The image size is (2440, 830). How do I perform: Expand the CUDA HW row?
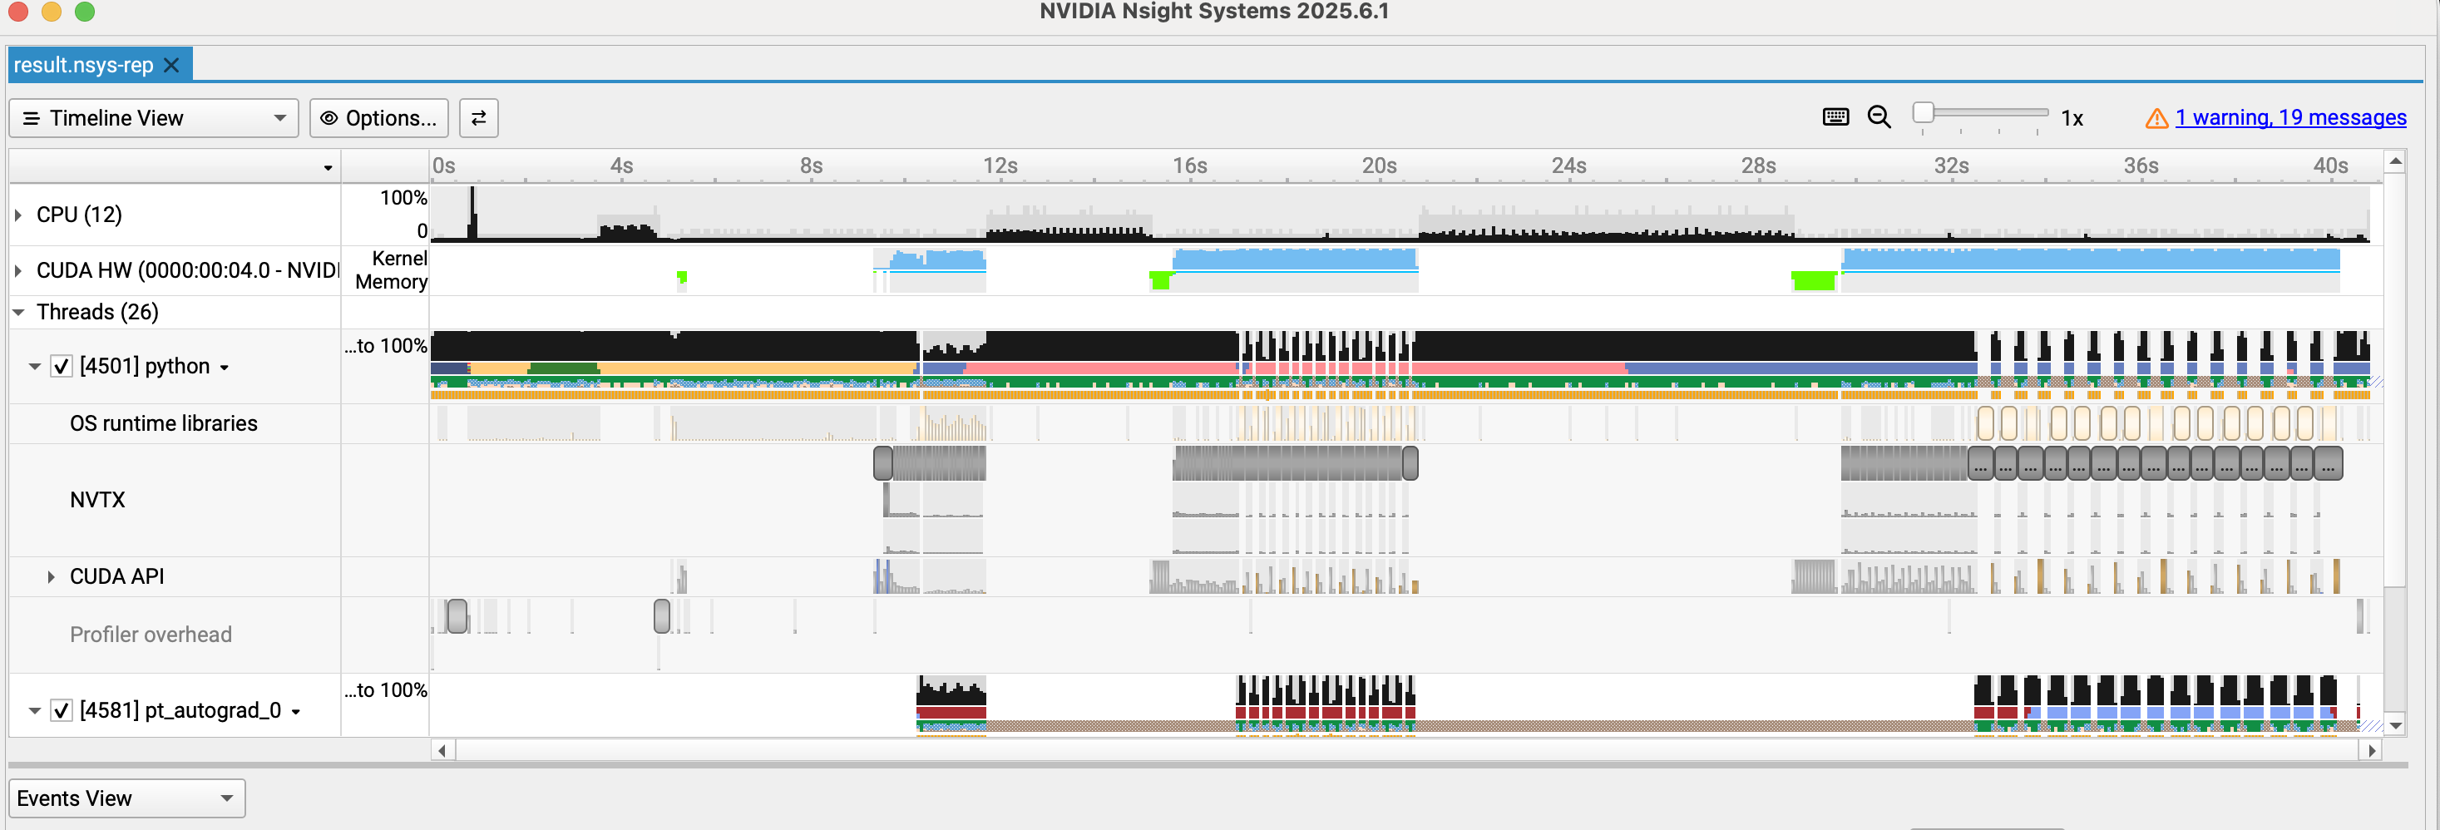click(19, 271)
